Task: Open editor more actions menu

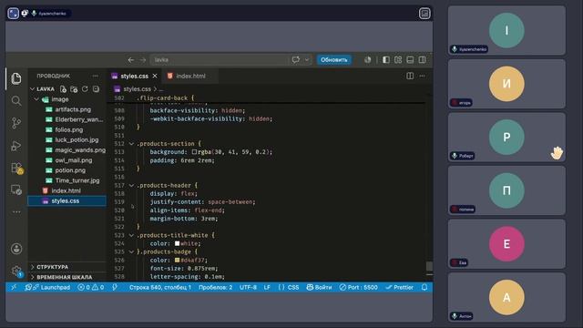Action: (422, 76)
